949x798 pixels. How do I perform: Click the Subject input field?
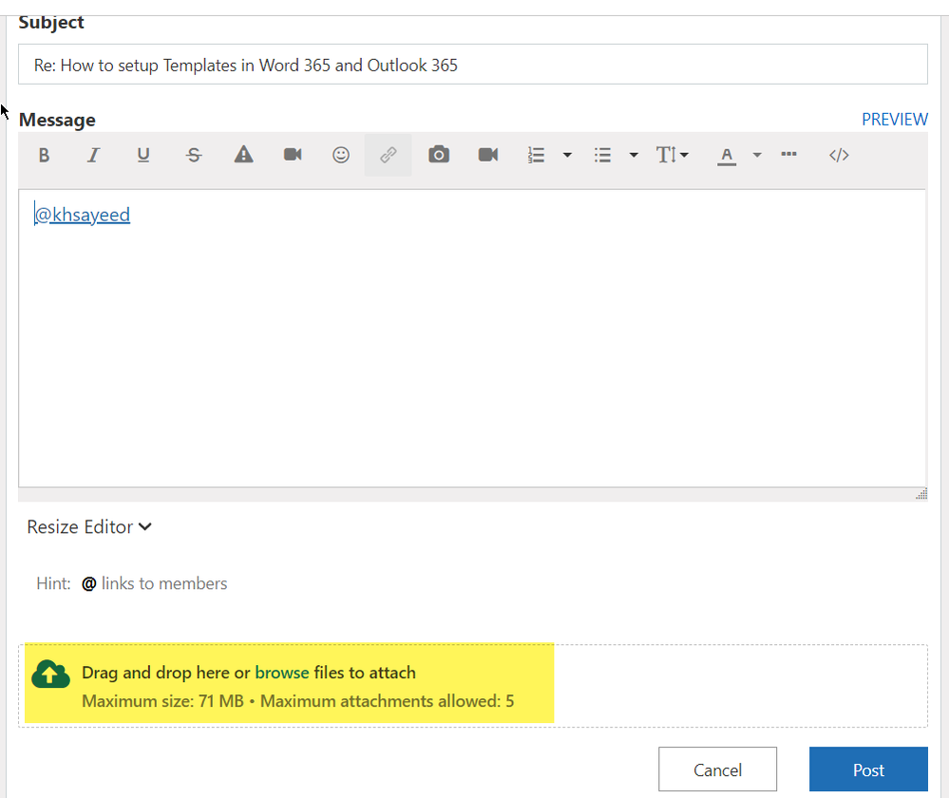[x=473, y=65]
